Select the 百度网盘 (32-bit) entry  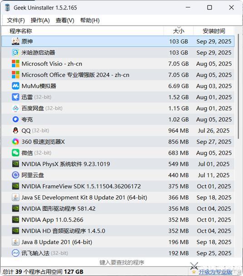(42, 108)
